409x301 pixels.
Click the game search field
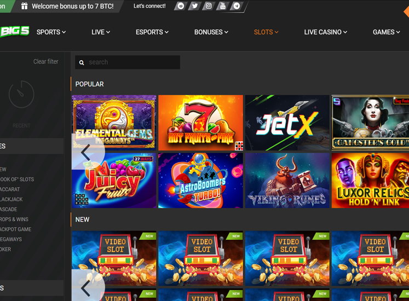coord(131,62)
